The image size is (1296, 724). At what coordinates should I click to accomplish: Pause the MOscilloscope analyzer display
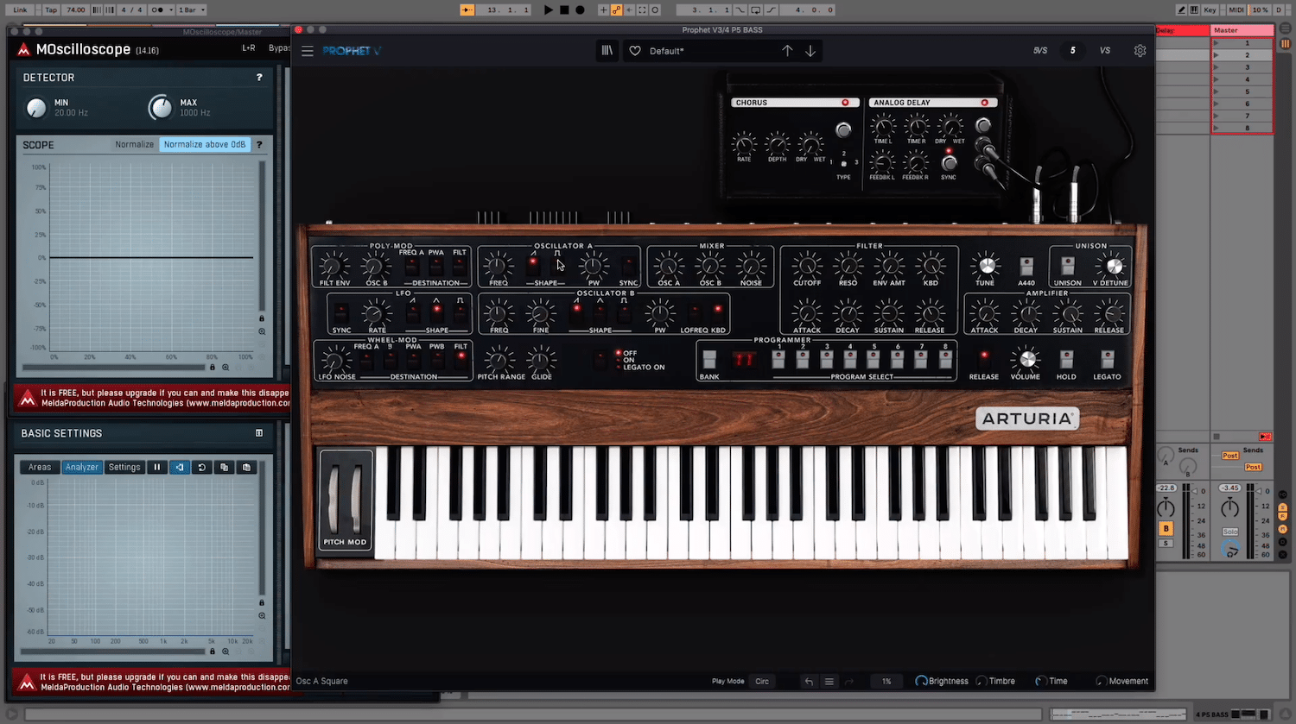157,467
